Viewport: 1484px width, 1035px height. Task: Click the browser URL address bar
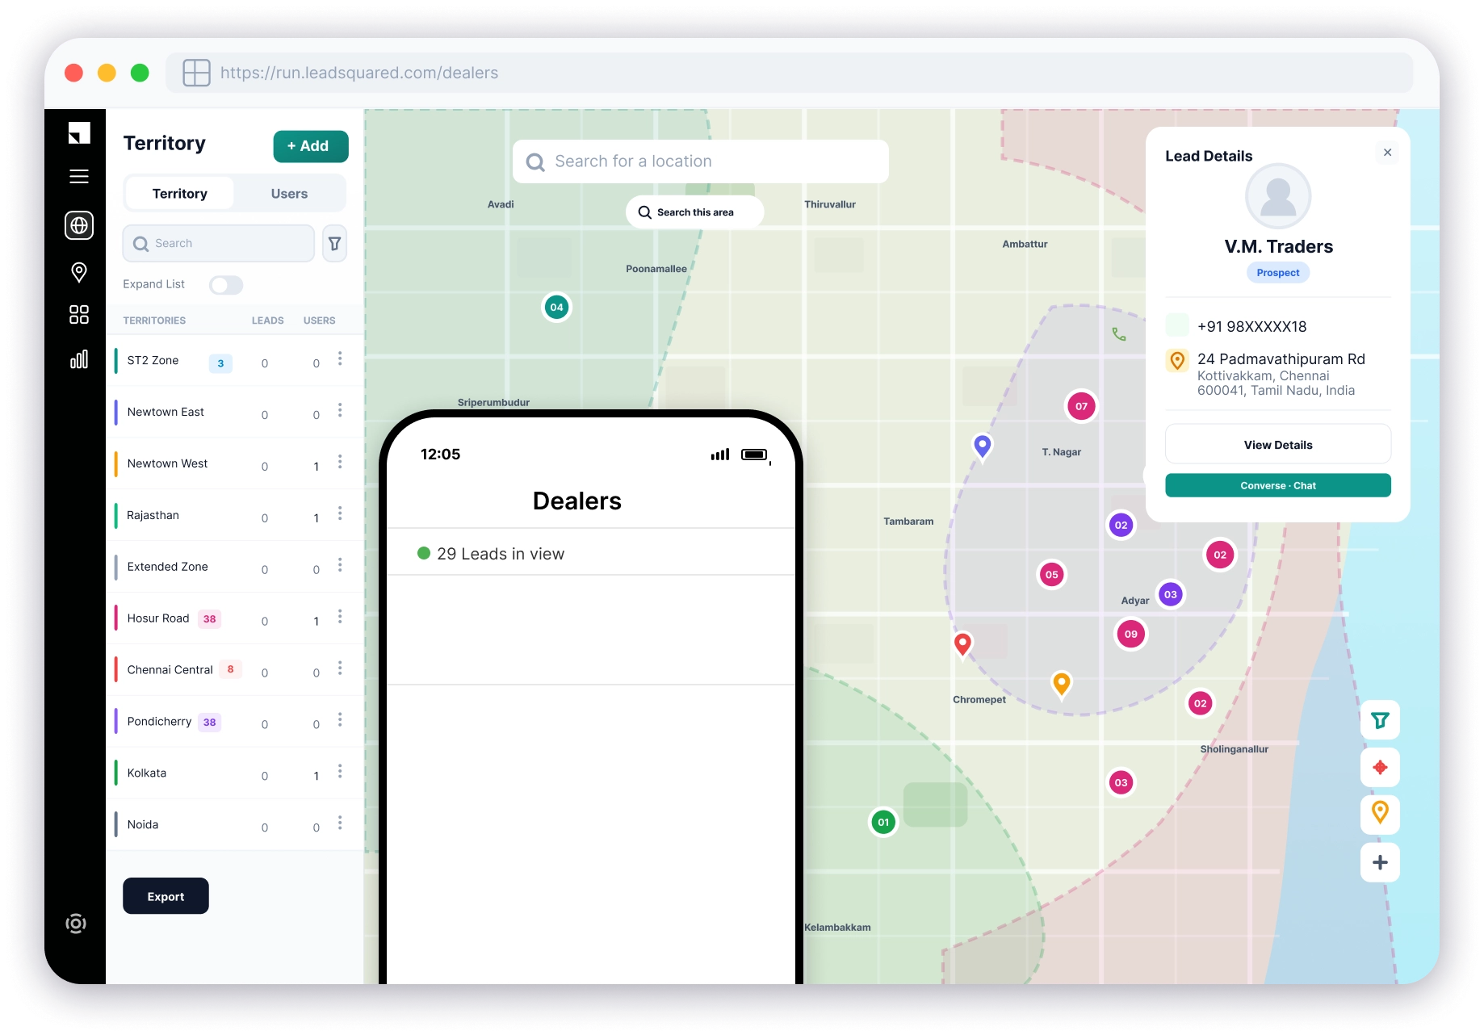click(x=789, y=73)
